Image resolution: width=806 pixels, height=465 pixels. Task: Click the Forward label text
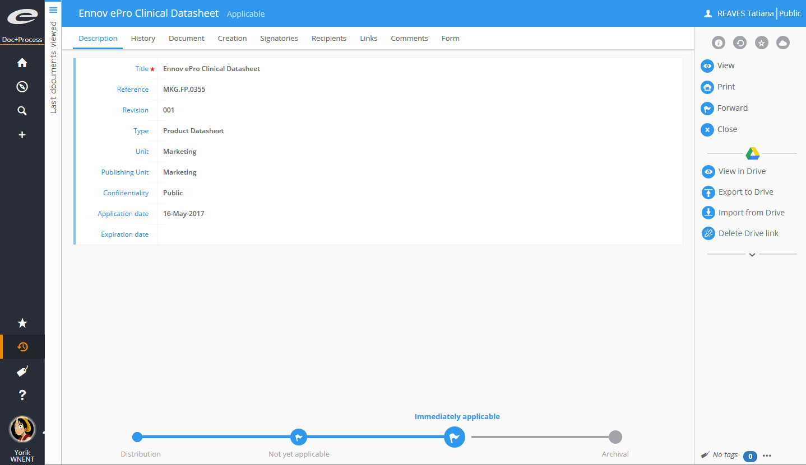733,108
